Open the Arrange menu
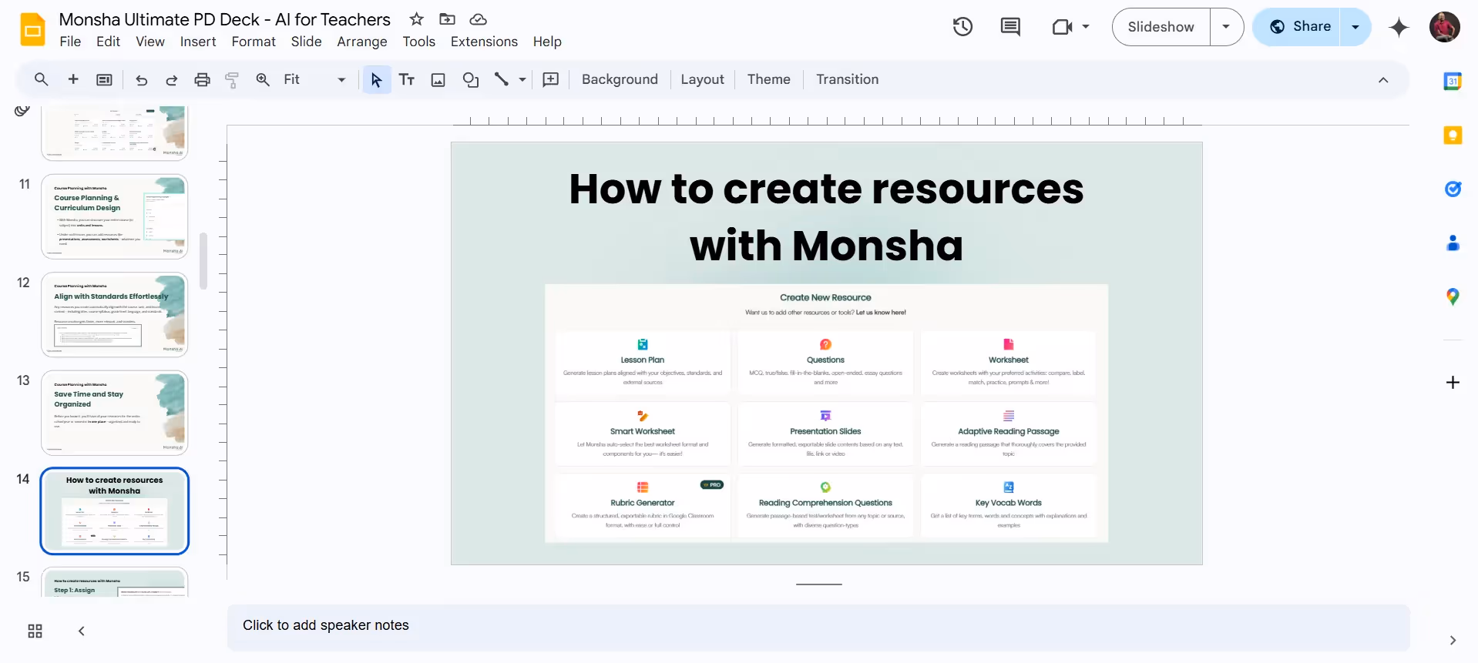The image size is (1478, 663). point(362,42)
